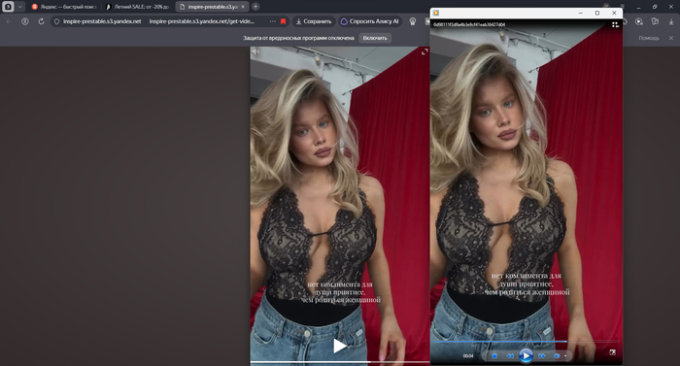Click the browser video-in-window toolbar icon
680x366 pixels.
[x=639, y=21]
